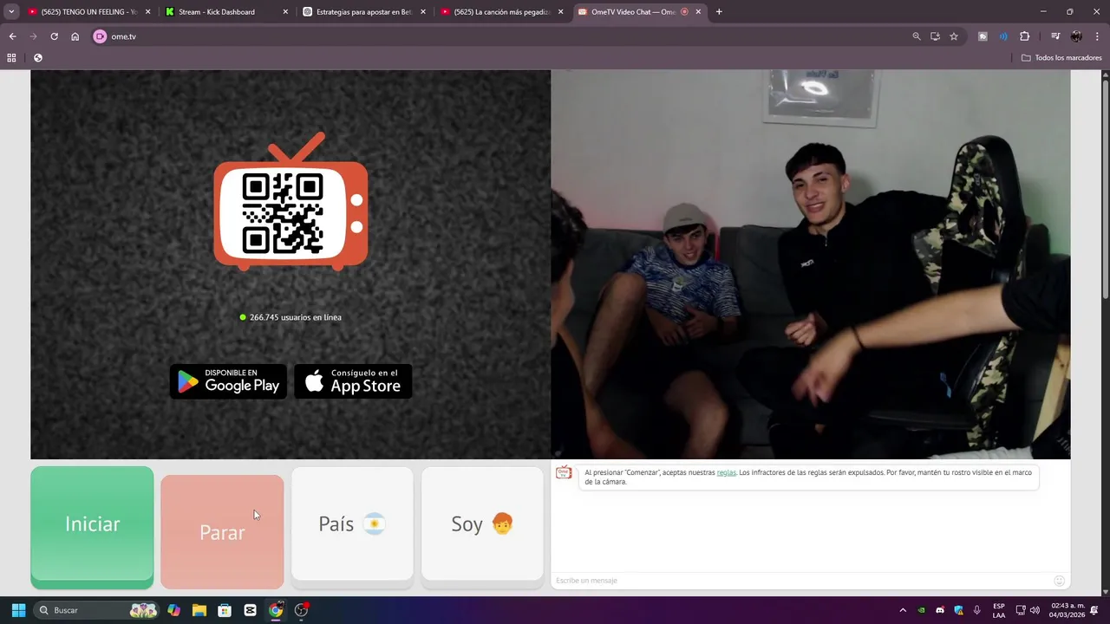Open the emoji picker in chat
Viewport: 1110px width, 624px height.
tap(1059, 581)
